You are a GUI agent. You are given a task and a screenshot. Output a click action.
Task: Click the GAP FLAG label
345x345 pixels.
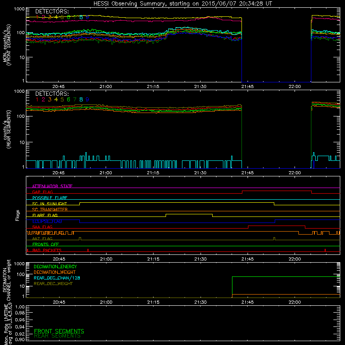pyautogui.click(x=42, y=192)
